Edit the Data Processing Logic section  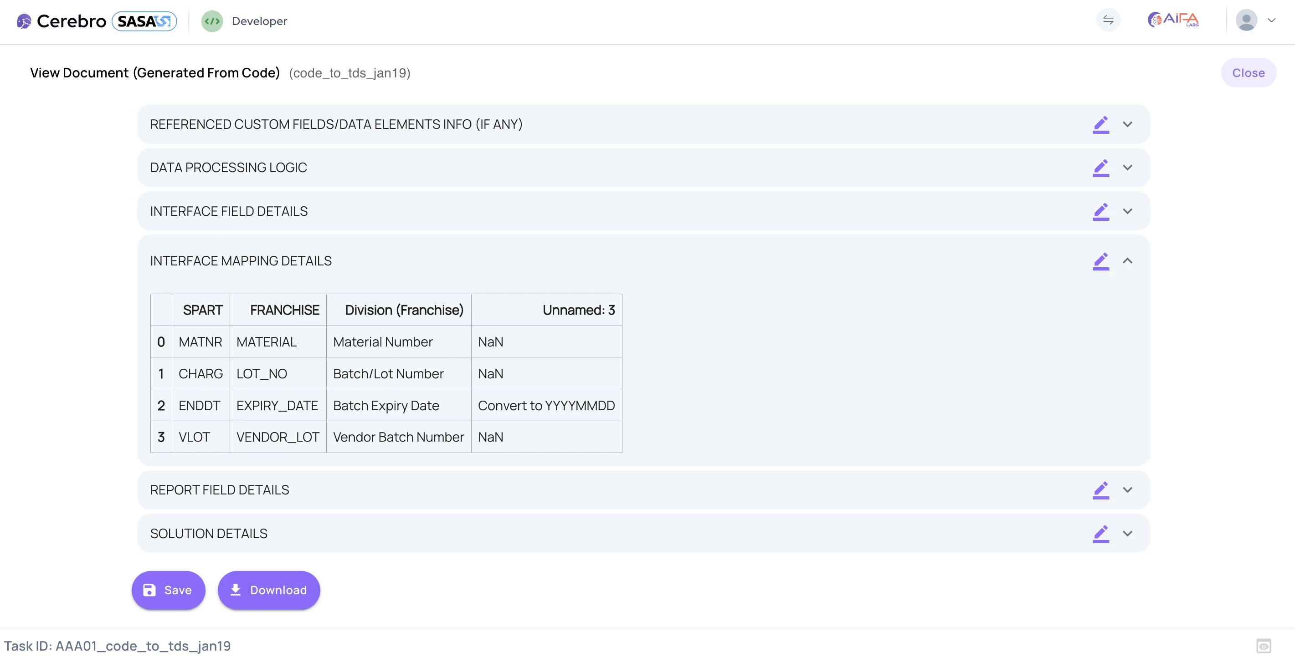1101,168
